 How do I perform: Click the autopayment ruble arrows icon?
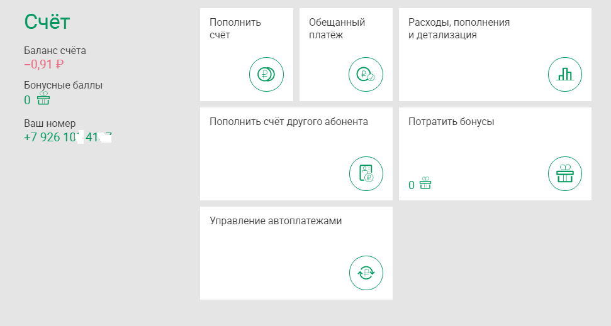coord(366,273)
